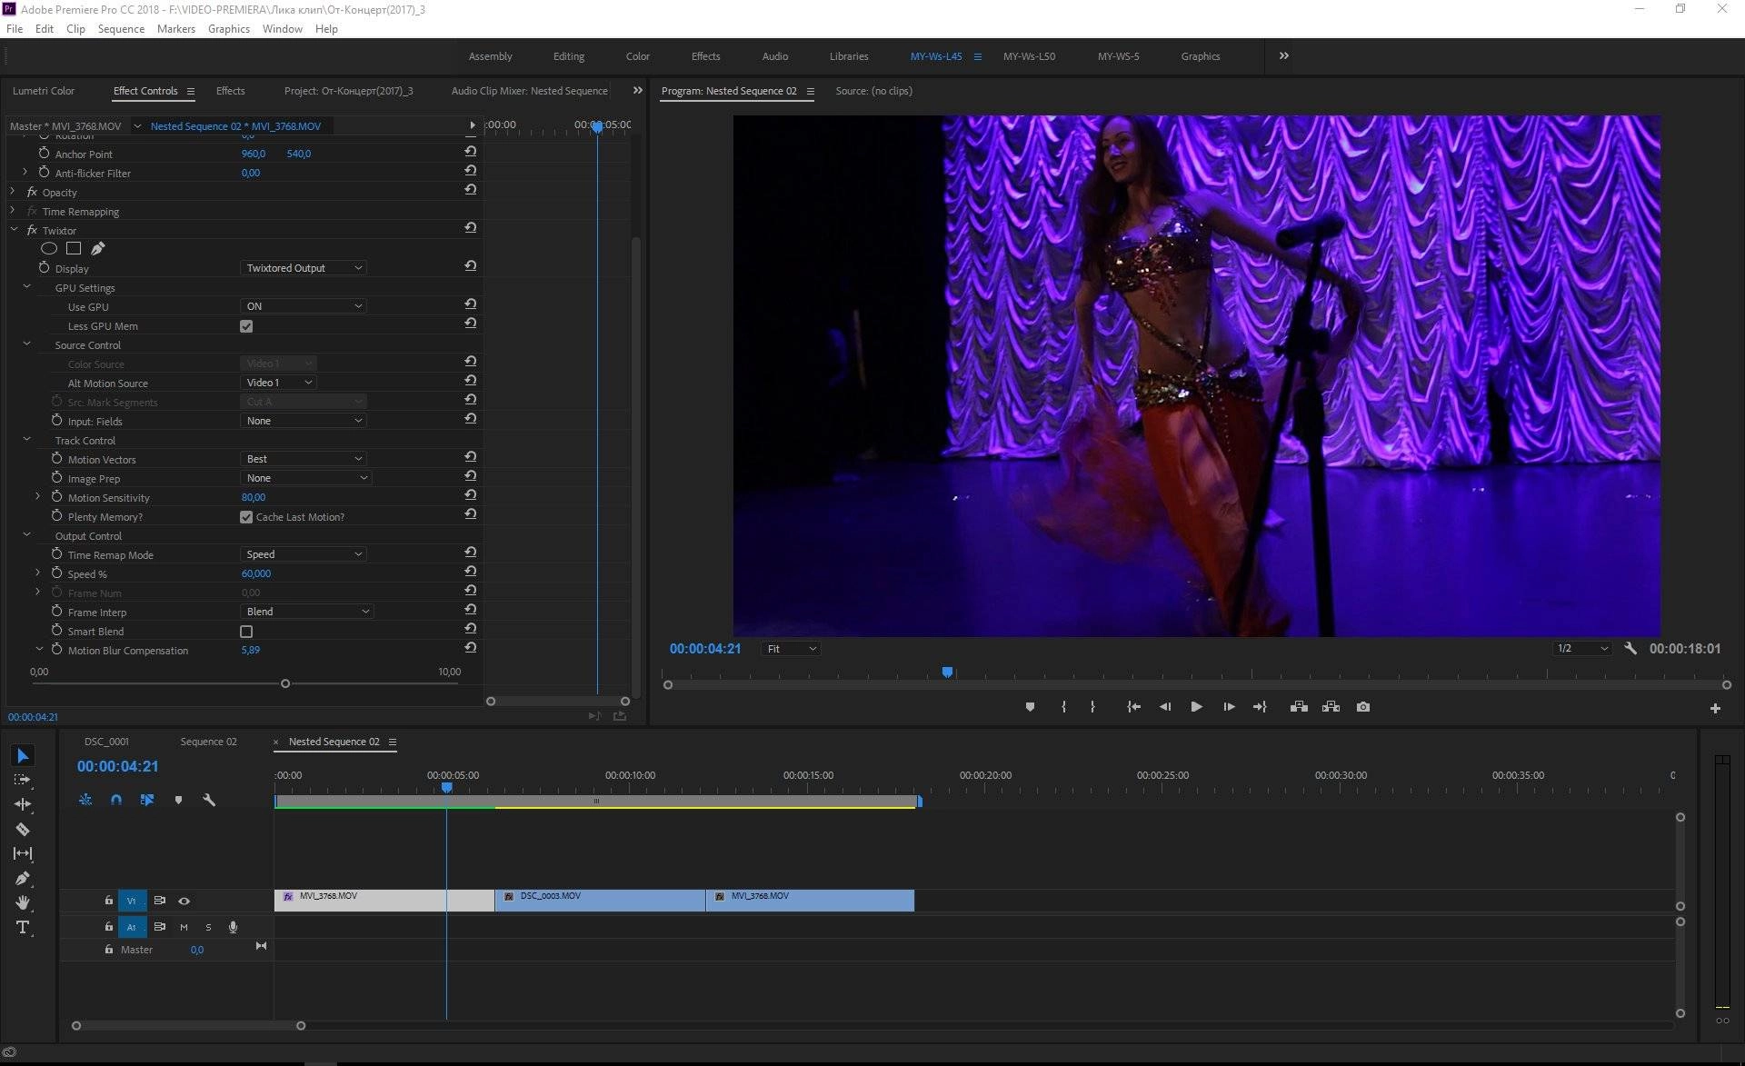
Task: Click the Extract button
Action: pyautogui.click(x=1331, y=707)
